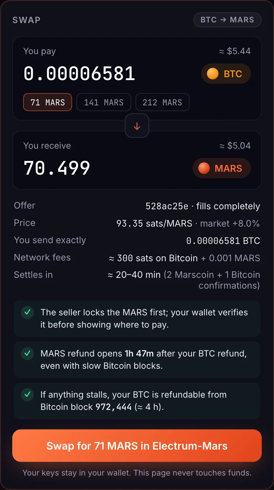Select the 71 MARS preset amount
This screenshot has height=490, width=274.
48,102
